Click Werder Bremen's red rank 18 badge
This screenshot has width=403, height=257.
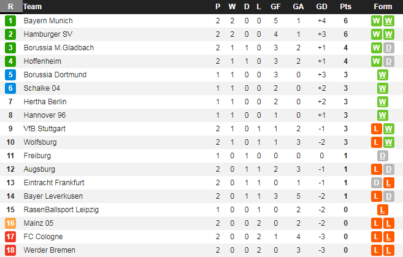point(10,250)
